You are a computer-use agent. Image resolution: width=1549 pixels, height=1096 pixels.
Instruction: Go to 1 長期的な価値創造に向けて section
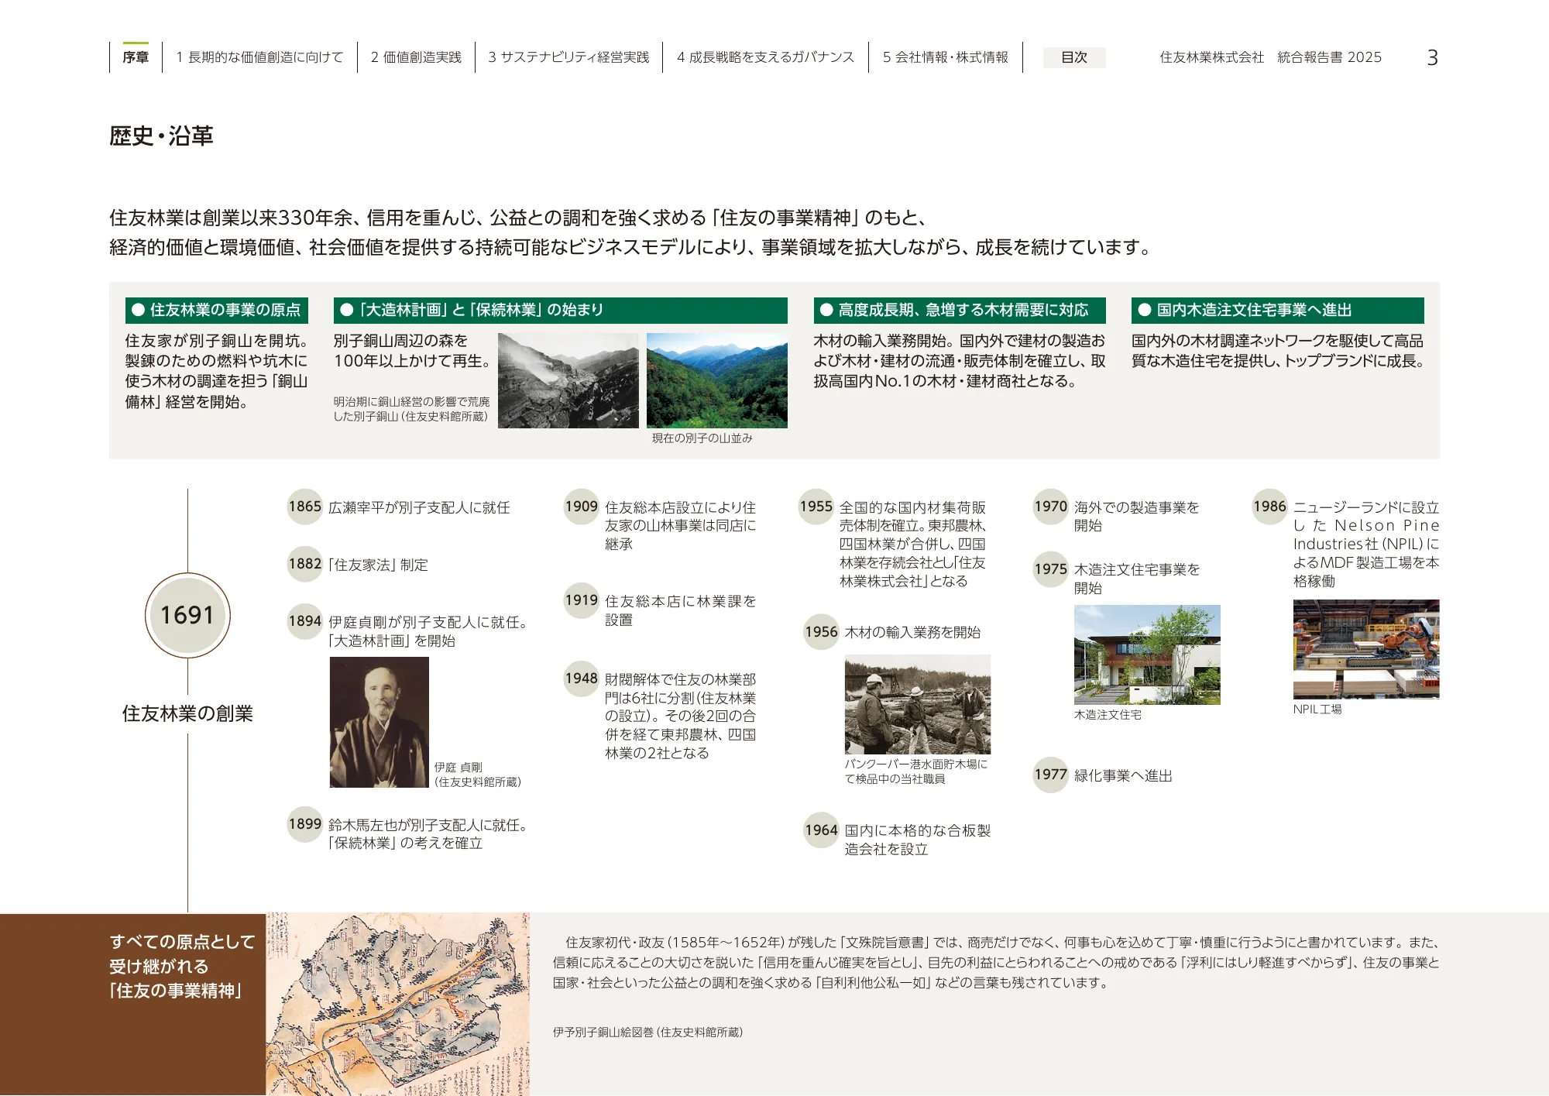click(259, 57)
